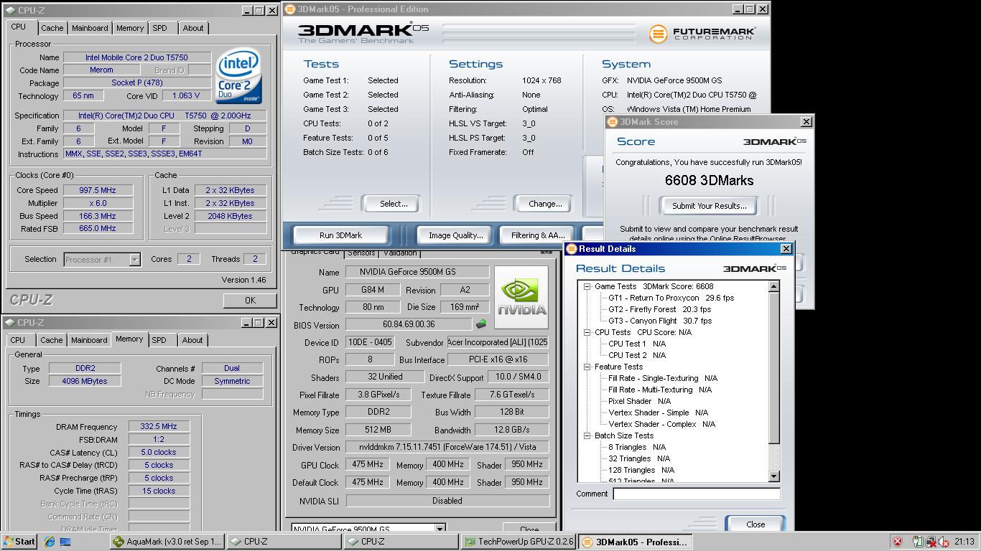981x551 pixels.
Task: Collapse the CPU Tests tree node
Action: pos(587,332)
